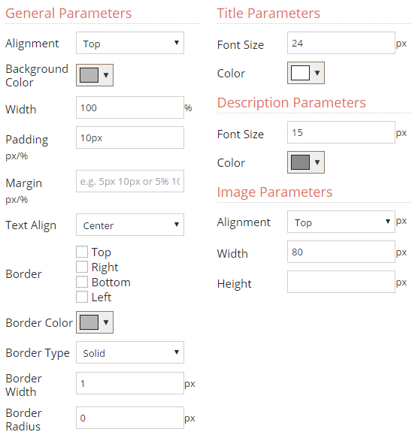Image resolution: width=412 pixels, height=441 pixels.
Task: Click the gray Border Color swatch
Action: coord(89,322)
